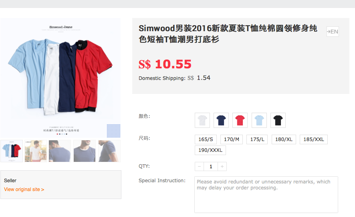This screenshot has width=355, height=217.
Task: Select size 170/M
Action: 232,139
